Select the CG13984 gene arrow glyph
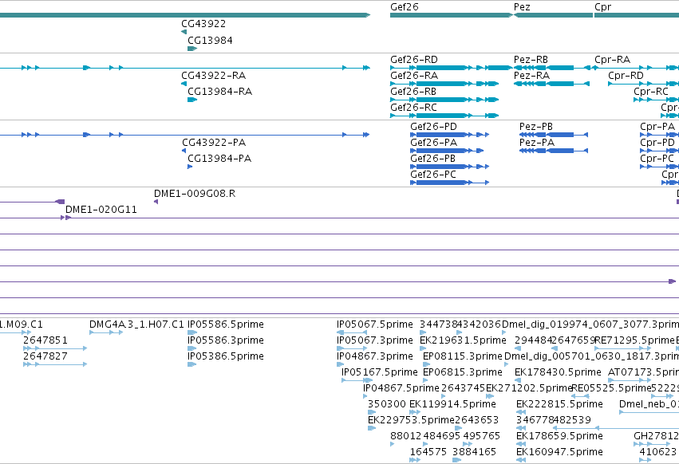Screen dimensions: 679x464 pyautogui.click(x=192, y=49)
